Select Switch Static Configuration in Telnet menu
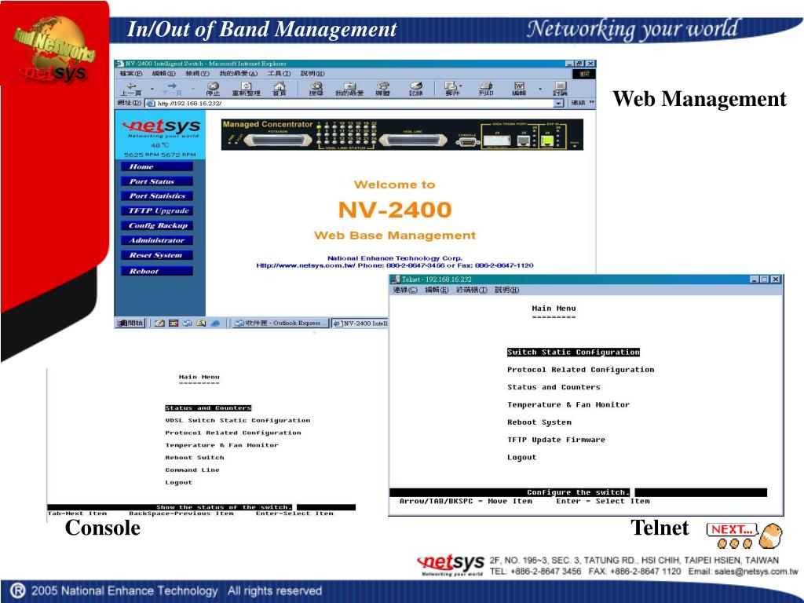 coord(573,353)
